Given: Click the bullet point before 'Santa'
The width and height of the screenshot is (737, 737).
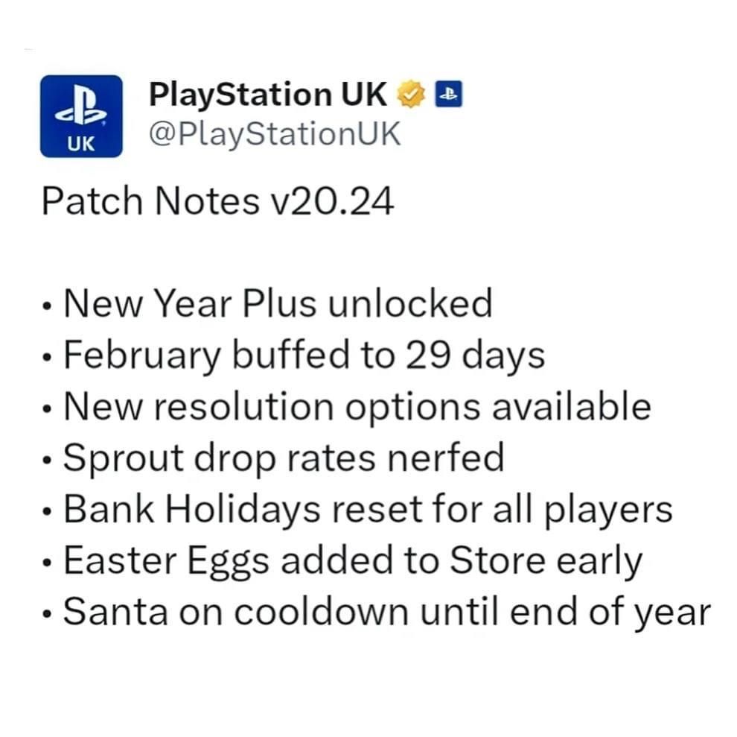Looking at the screenshot, I should tap(48, 616).
